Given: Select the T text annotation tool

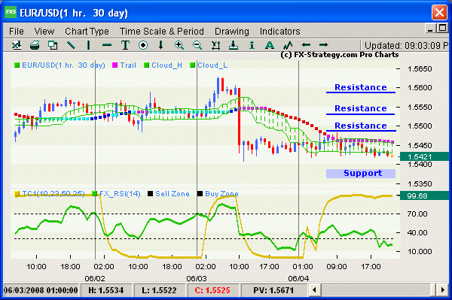Looking at the screenshot, I should point(125,45).
